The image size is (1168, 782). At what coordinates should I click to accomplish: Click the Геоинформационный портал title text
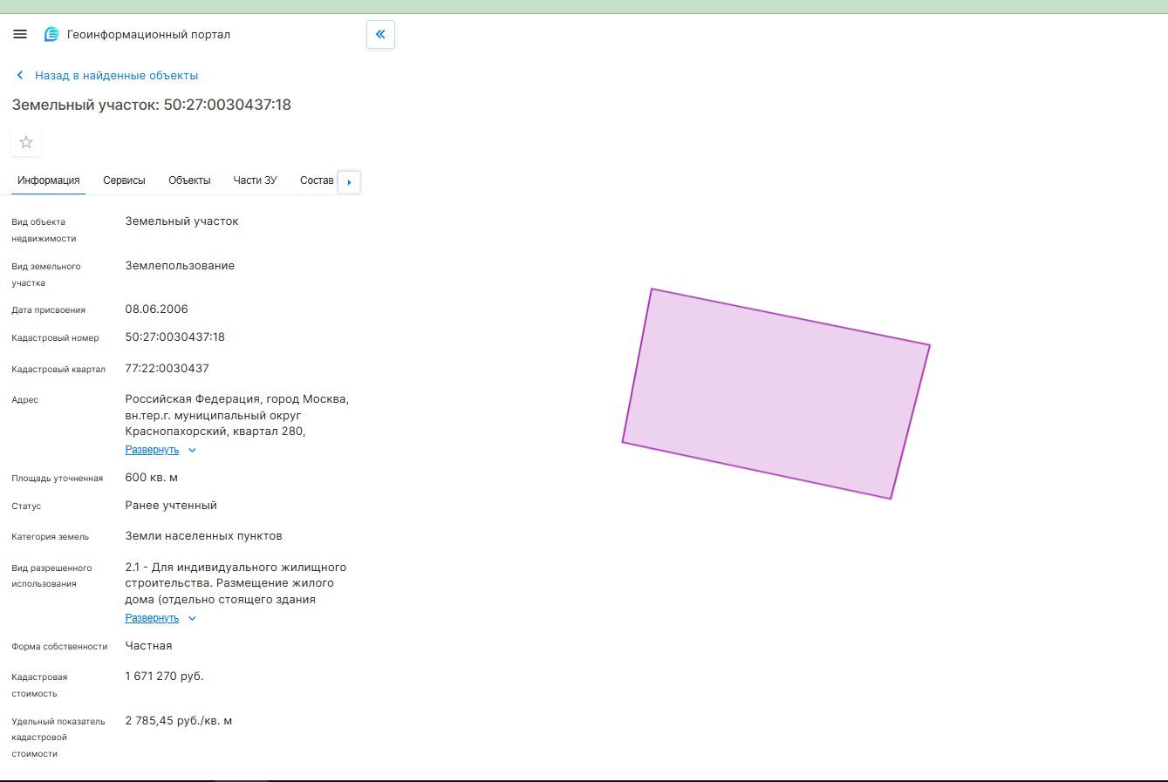click(148, 35)
